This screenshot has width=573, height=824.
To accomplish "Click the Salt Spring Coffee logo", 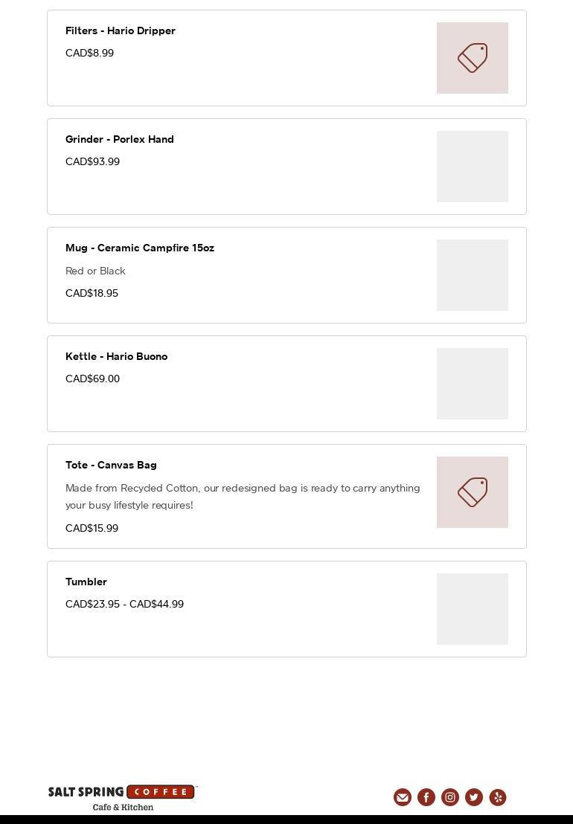I will [123, 797].
